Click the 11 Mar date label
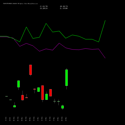 click(38, 119)
